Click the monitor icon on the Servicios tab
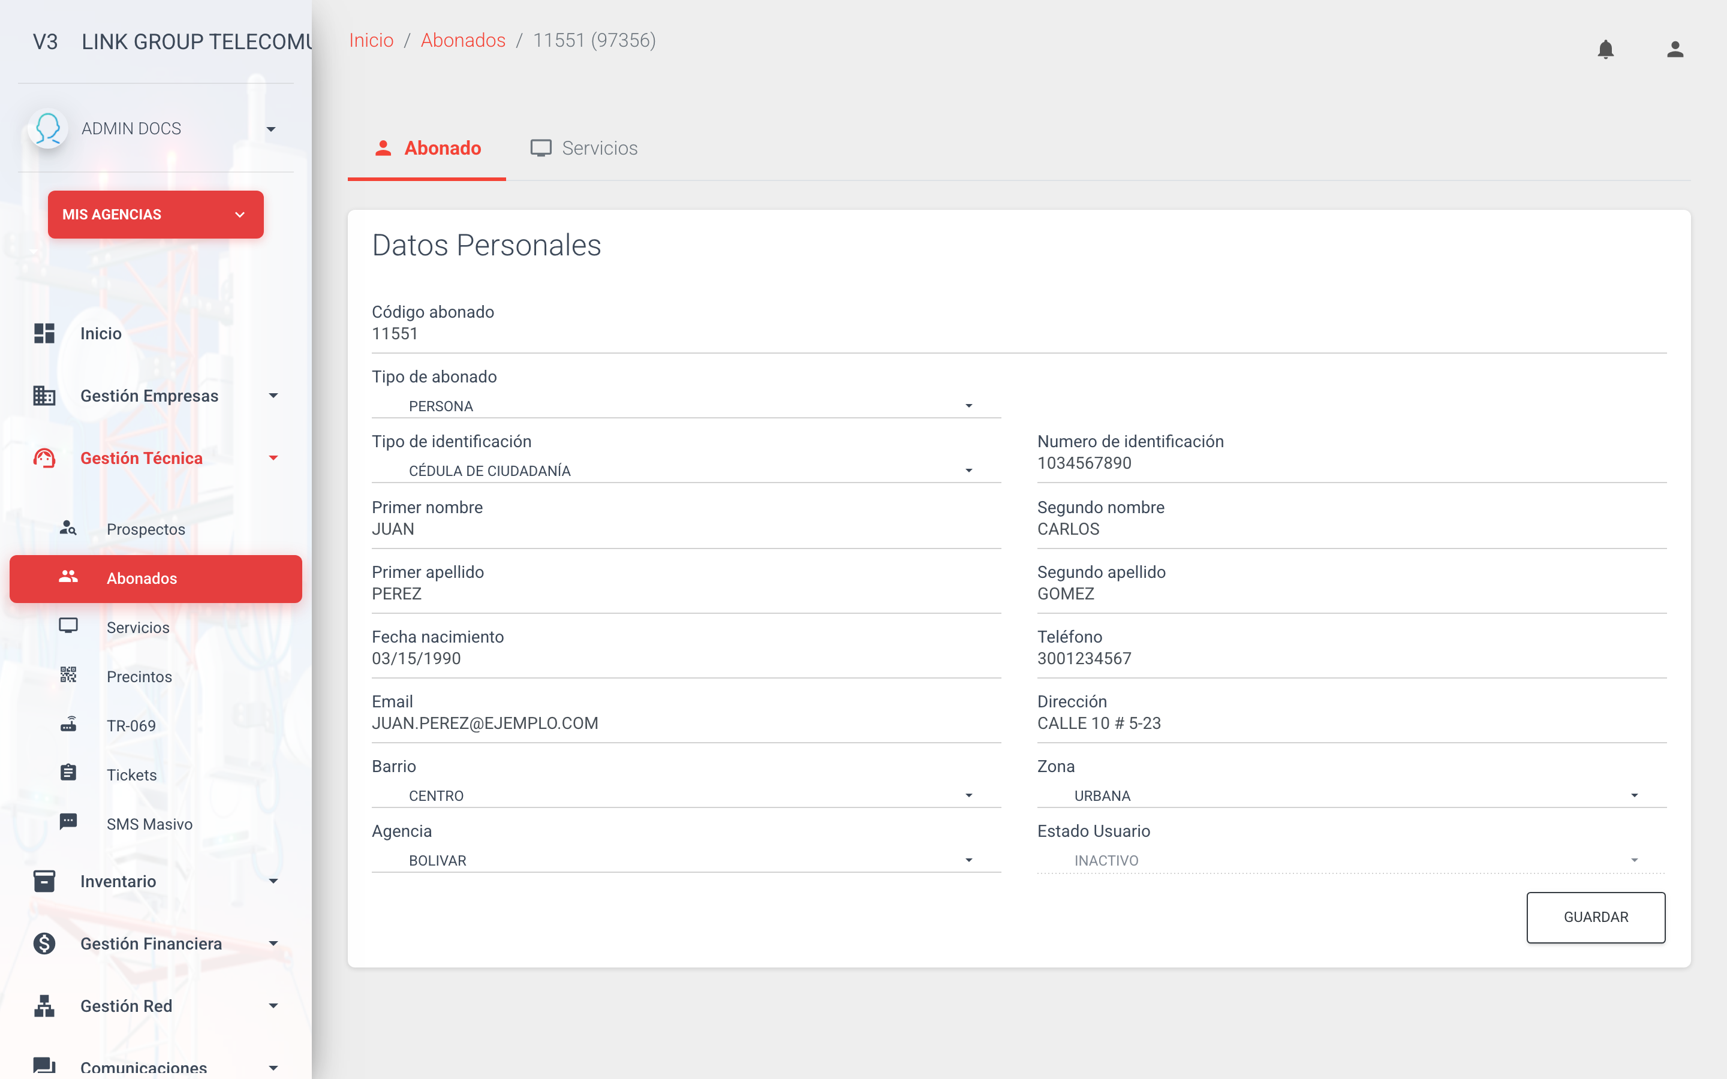This screenshot has width=1727, height=1079. (x=541, y=149)
